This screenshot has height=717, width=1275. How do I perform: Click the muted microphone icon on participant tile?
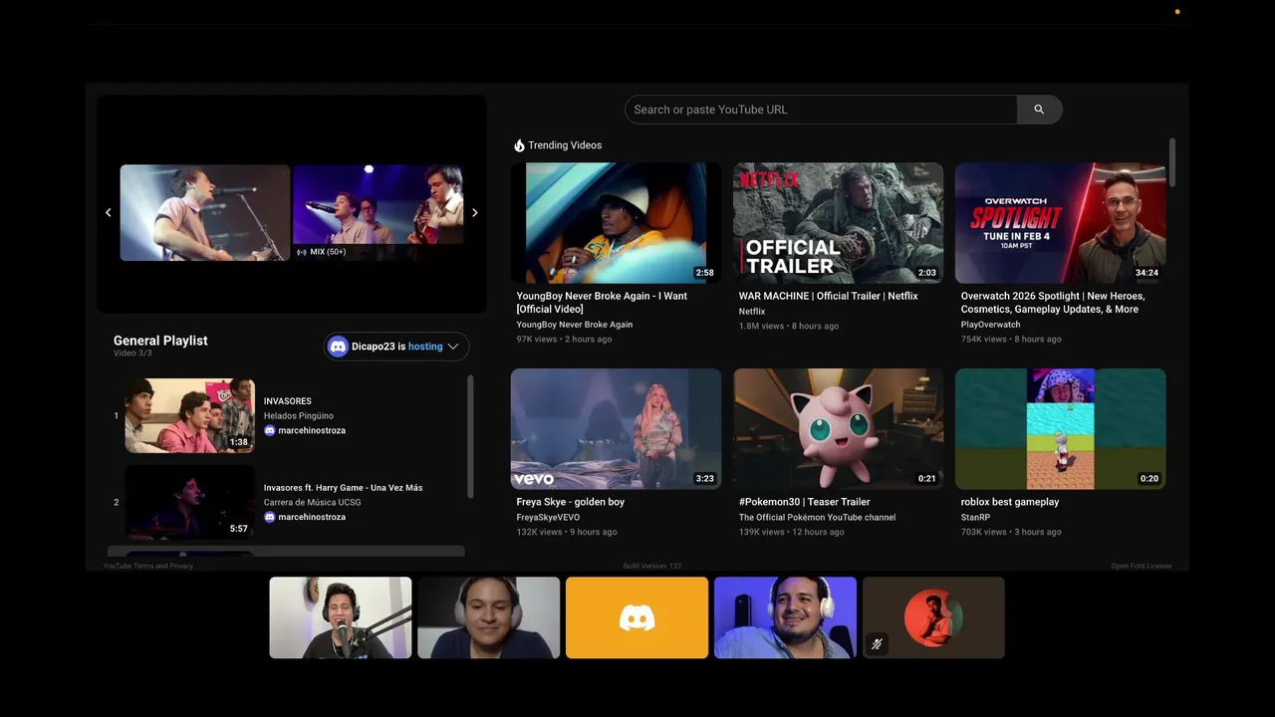click(x=877, y=644)
